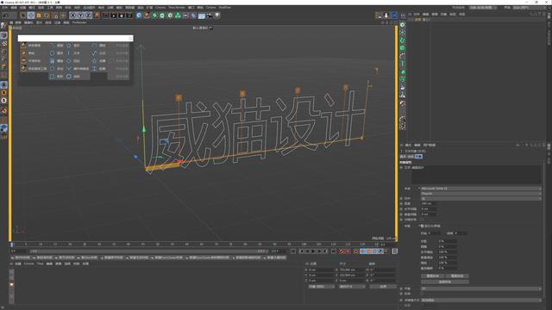
Task: Toggle checkbox below plane dropdown
Action: click(422, 294)
